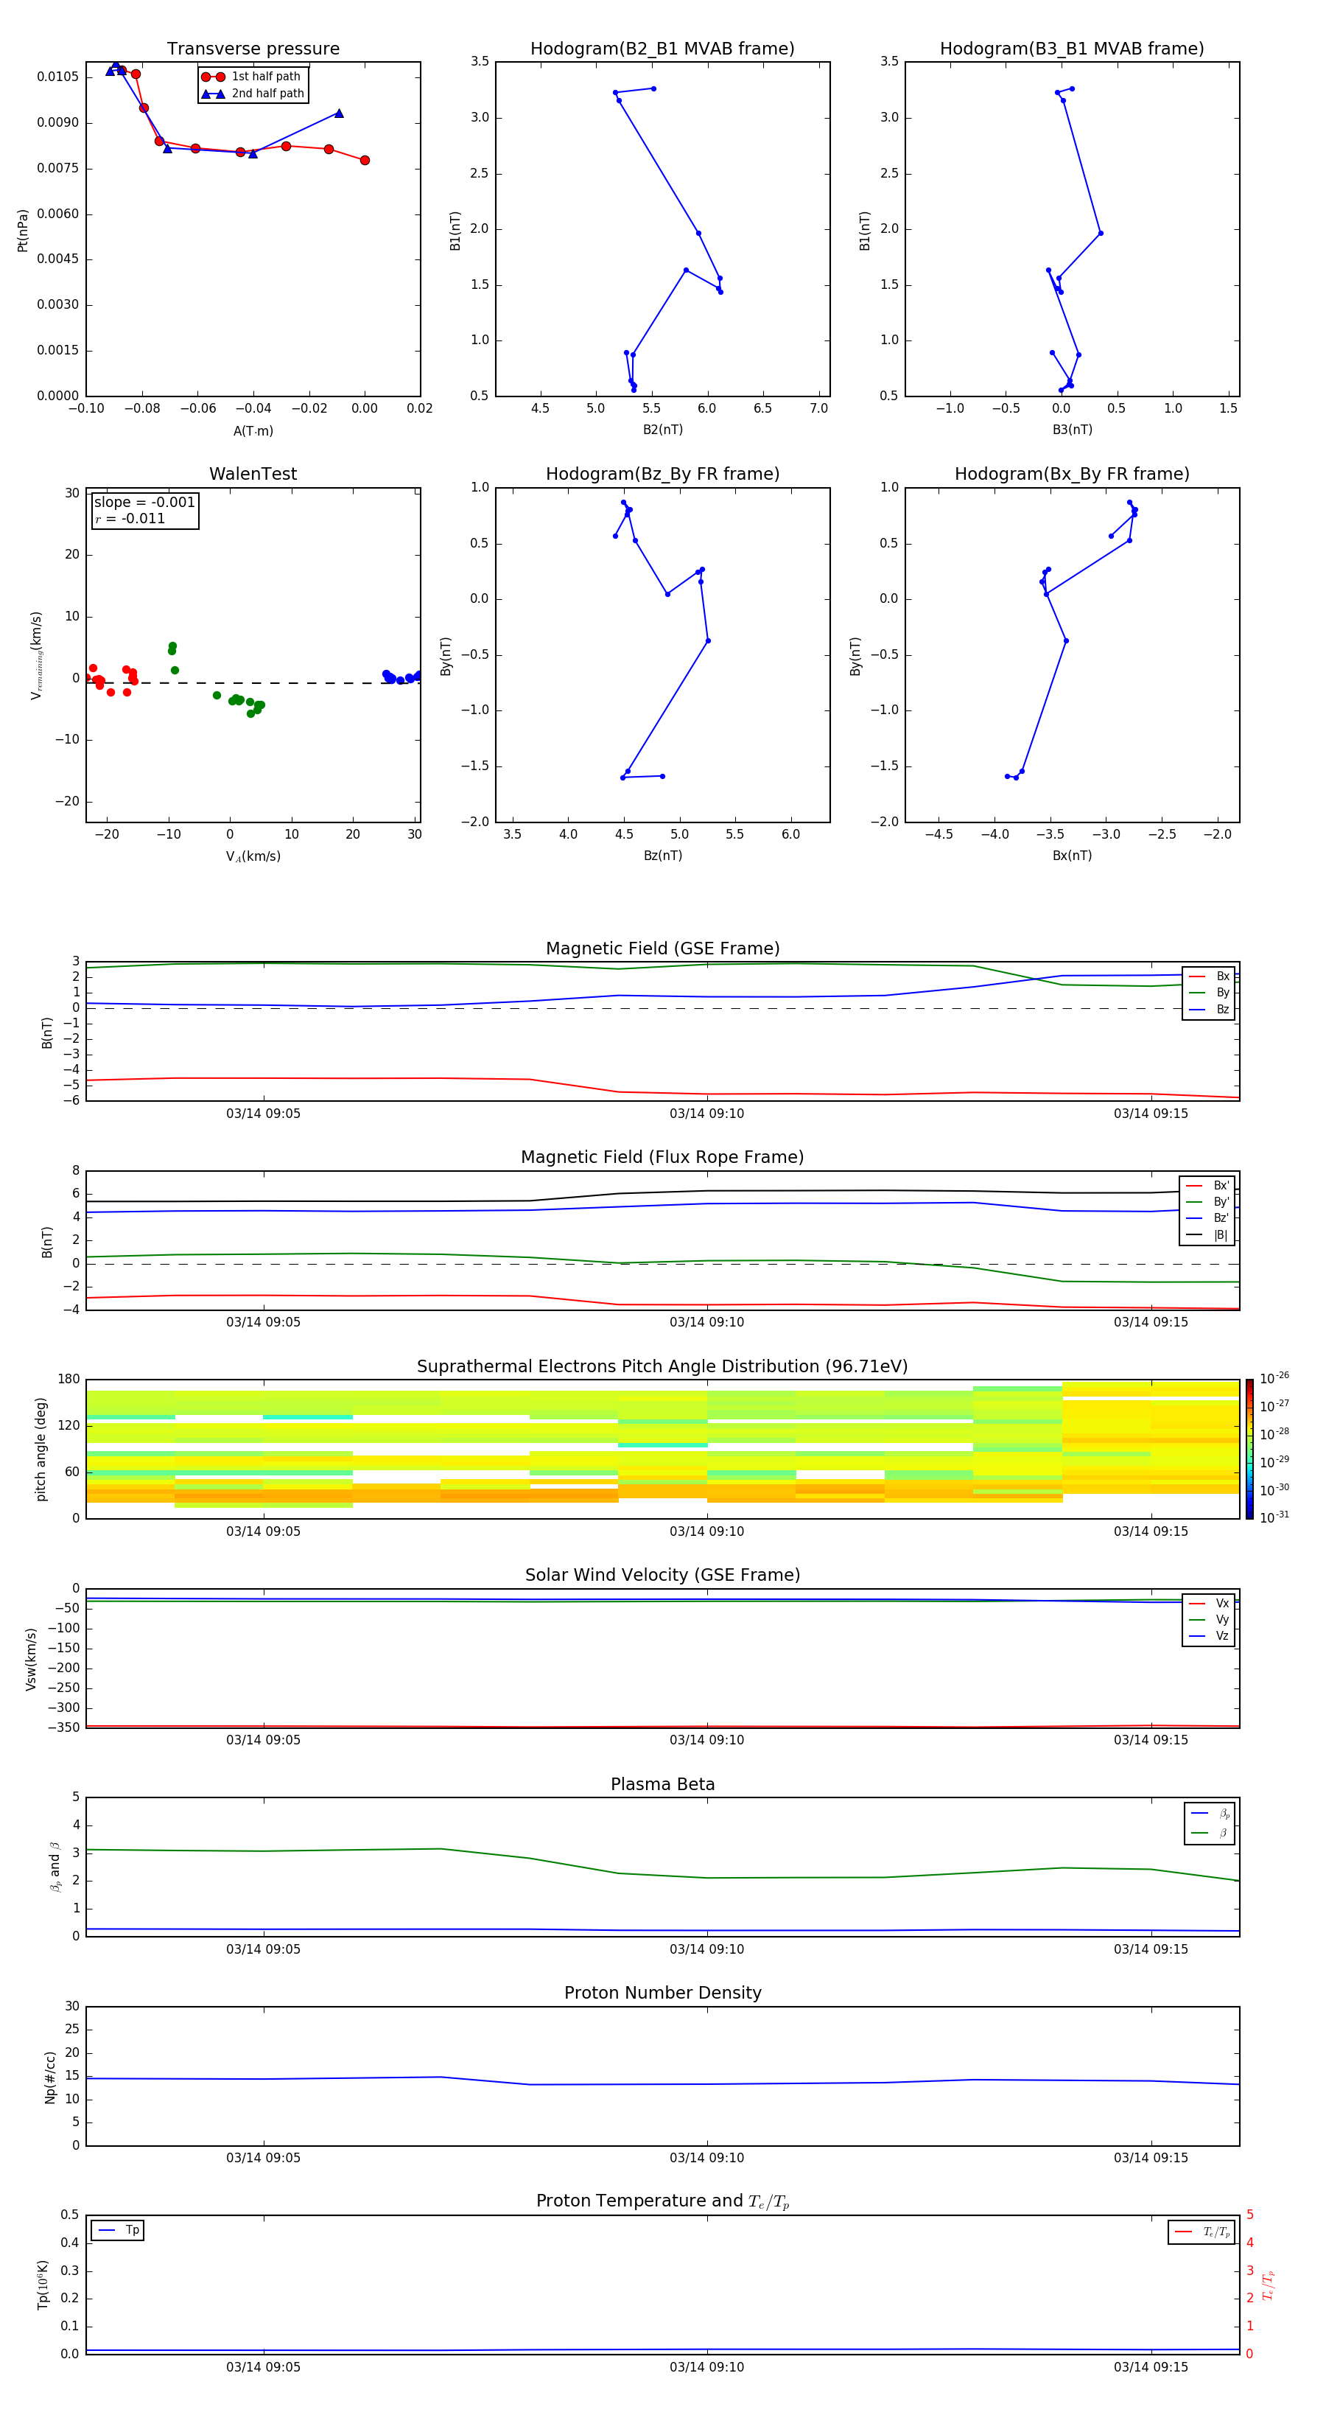Click the rightmost blue triangle in Transverse pressure
1326x2432 pixels.
point(339,113)
